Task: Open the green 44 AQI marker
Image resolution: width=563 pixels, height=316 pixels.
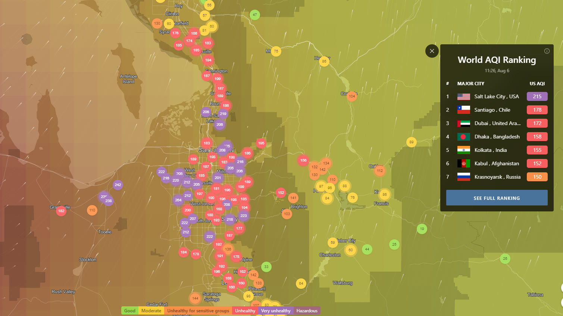Action: 367,249
